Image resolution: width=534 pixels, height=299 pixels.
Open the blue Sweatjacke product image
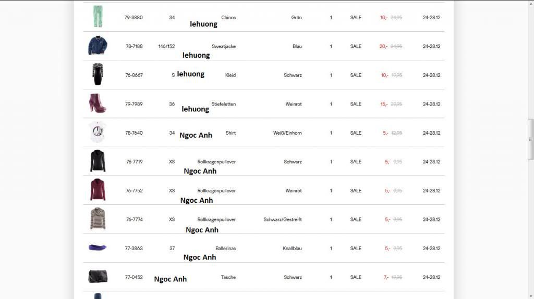click(x=98, y=46)
